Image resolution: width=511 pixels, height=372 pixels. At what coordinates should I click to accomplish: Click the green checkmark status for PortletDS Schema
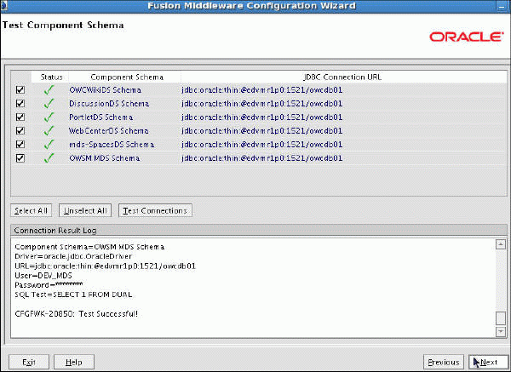[49, 117]
